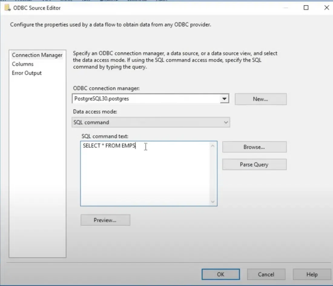Click Preview... button
This screenshot has width=333, height=286.
coord(105,220)
